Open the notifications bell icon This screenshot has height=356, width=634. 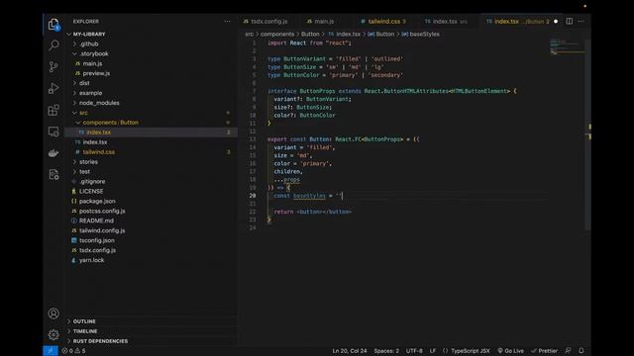pyautogui.click(x=581, y=351)
